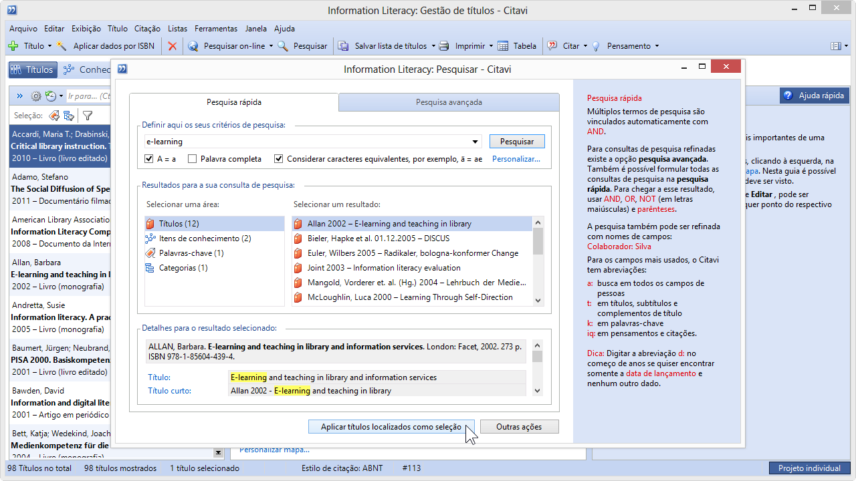This screenshot has height=481, width=856.
Task: Select result Joint 2003 Information literacy evaluation
Action: 412,268
